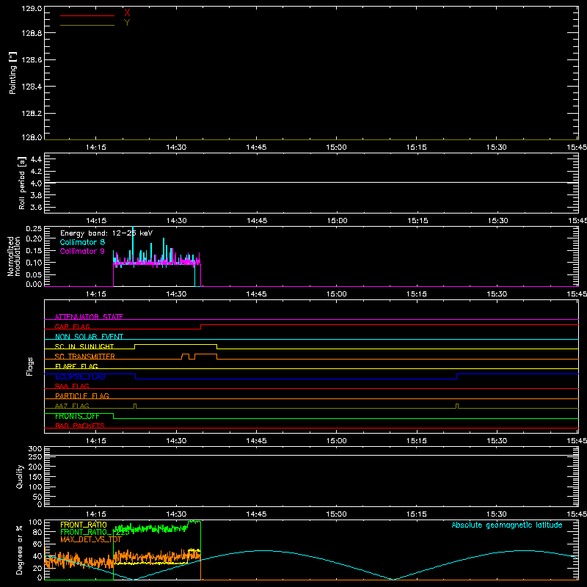Viewport: 587px width, 587px height.
Task: Click the 129.0 tick label
Action: (32, 9)
